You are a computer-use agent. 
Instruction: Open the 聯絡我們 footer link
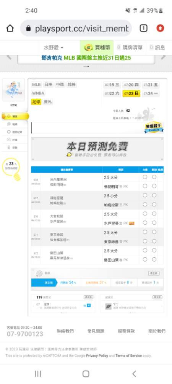click(x=65, y=331)
